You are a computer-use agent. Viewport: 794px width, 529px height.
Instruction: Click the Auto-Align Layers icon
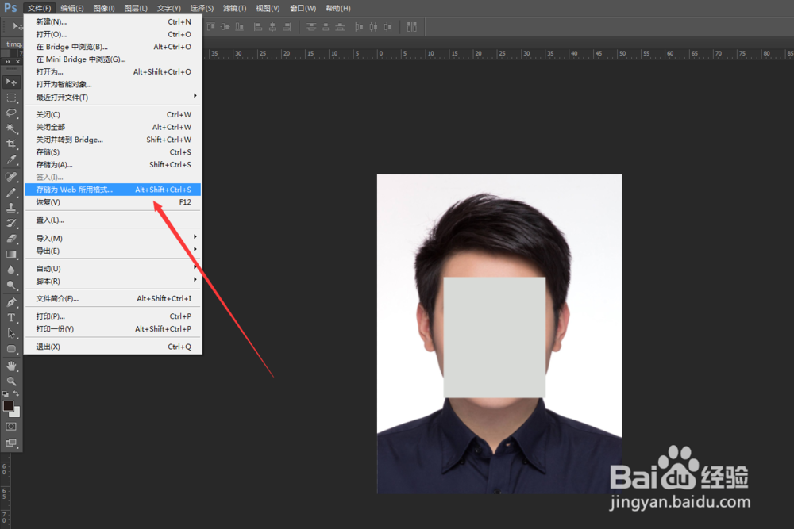point(411,27)
